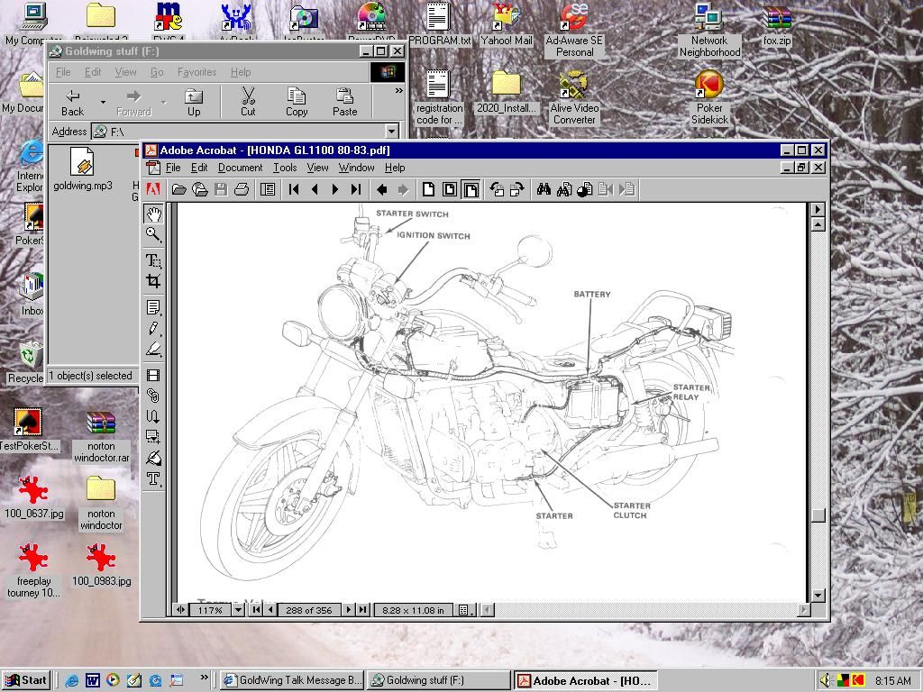Image resolution: width=923 pixels, height=692 pixels.
Task: Click the Search Results icon in Acrobat toolbar
Action: 584,189
